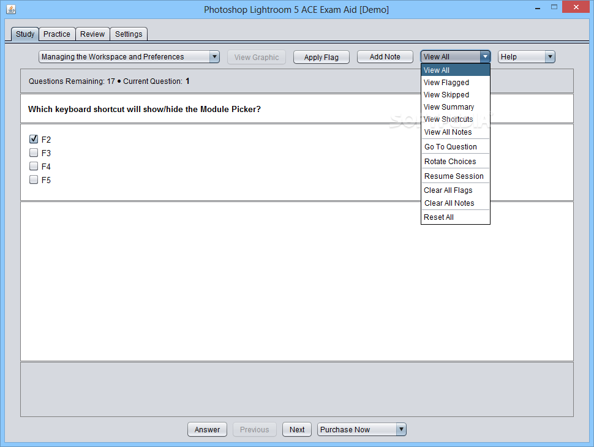594x447 pixels.
Task: Click the Answer button
Action: click(x=207, y=430)
